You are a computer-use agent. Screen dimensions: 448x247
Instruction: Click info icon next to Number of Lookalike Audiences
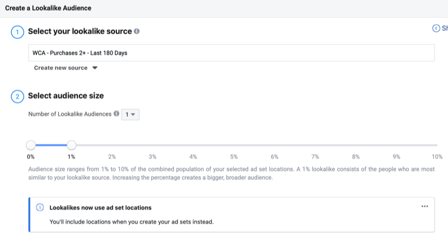coord(116,114)
